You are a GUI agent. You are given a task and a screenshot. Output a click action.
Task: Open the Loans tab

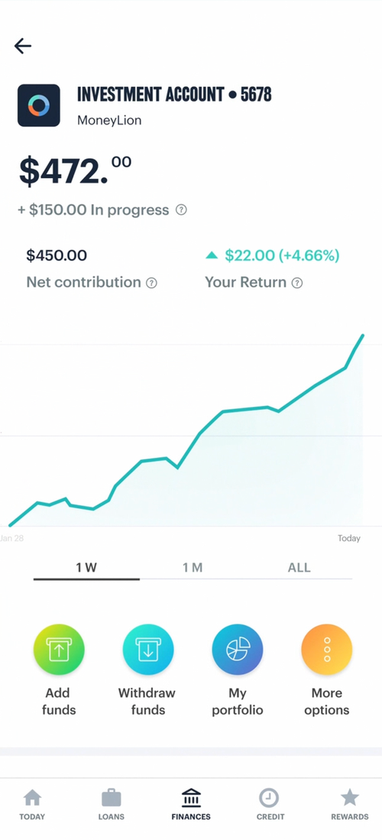coord(112,805)
